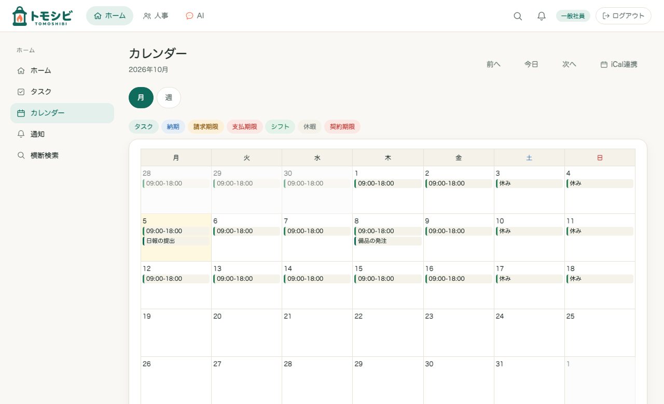Click the calendar icon beside iCal連携
664x404 pixels.
click(604, 65)
